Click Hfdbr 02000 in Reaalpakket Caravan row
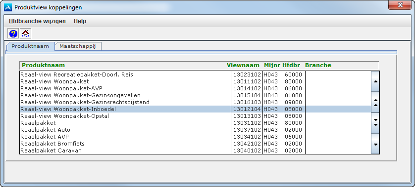The image size is (415, 187). 293,150
